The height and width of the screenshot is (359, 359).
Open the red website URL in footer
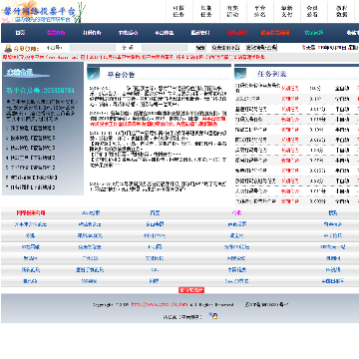160,304
